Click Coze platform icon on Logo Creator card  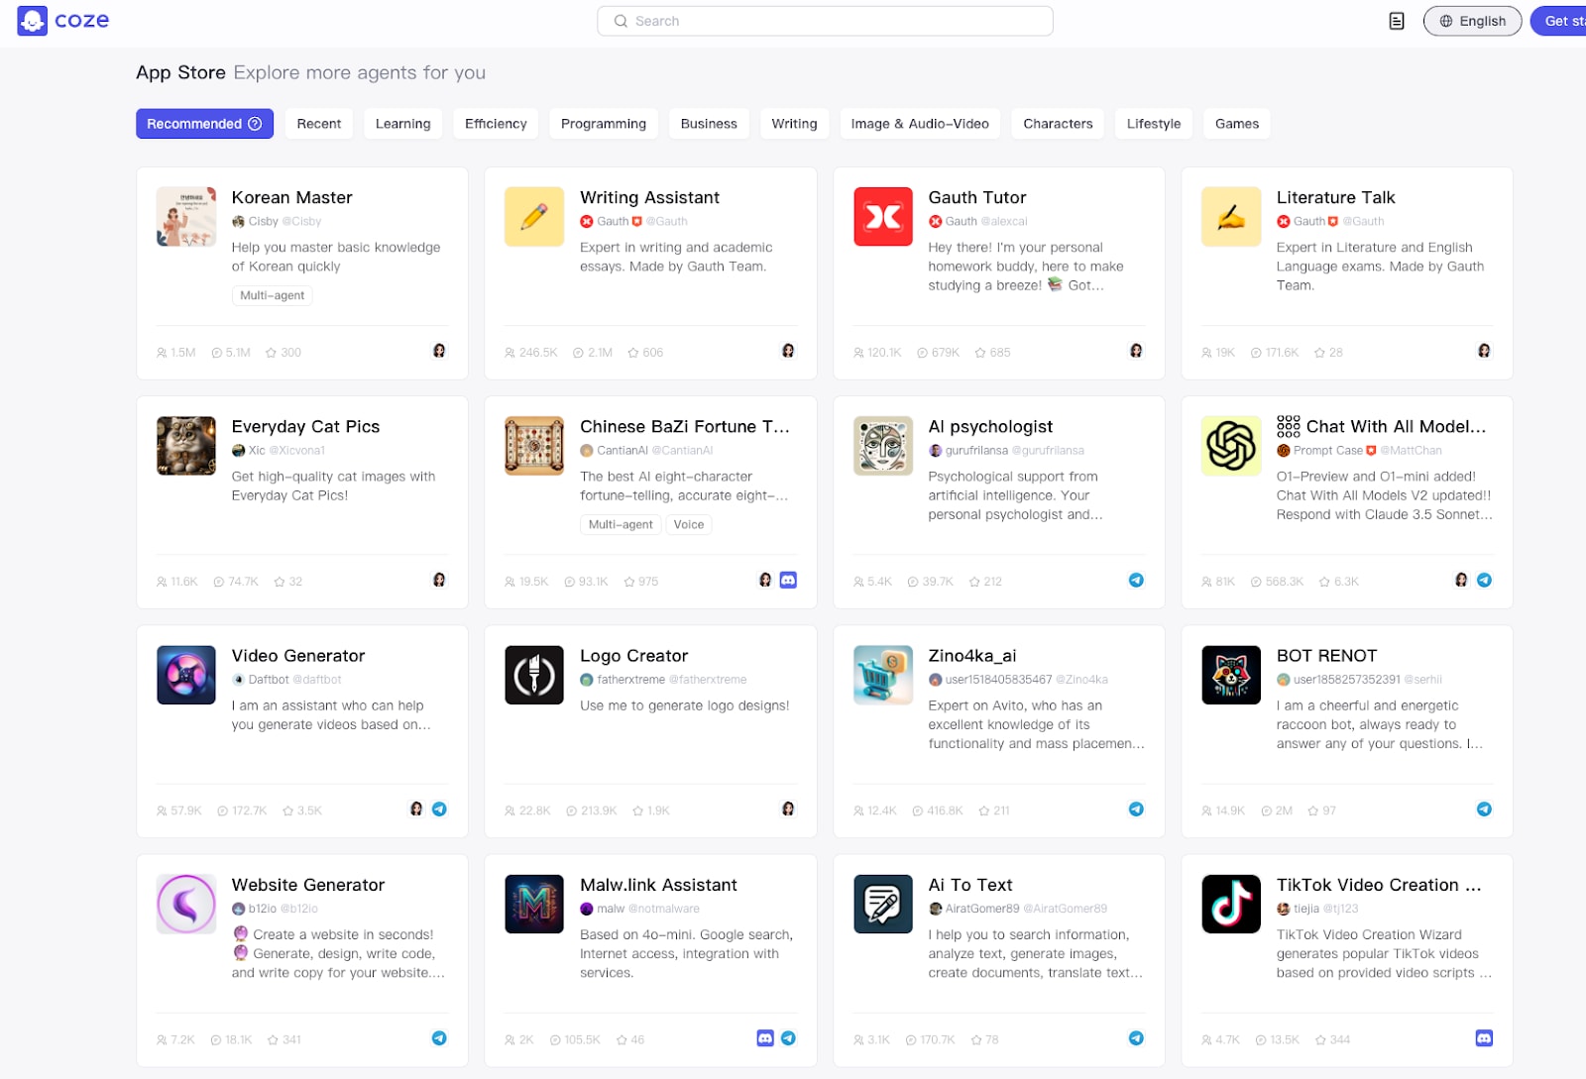tap(788, 809)
